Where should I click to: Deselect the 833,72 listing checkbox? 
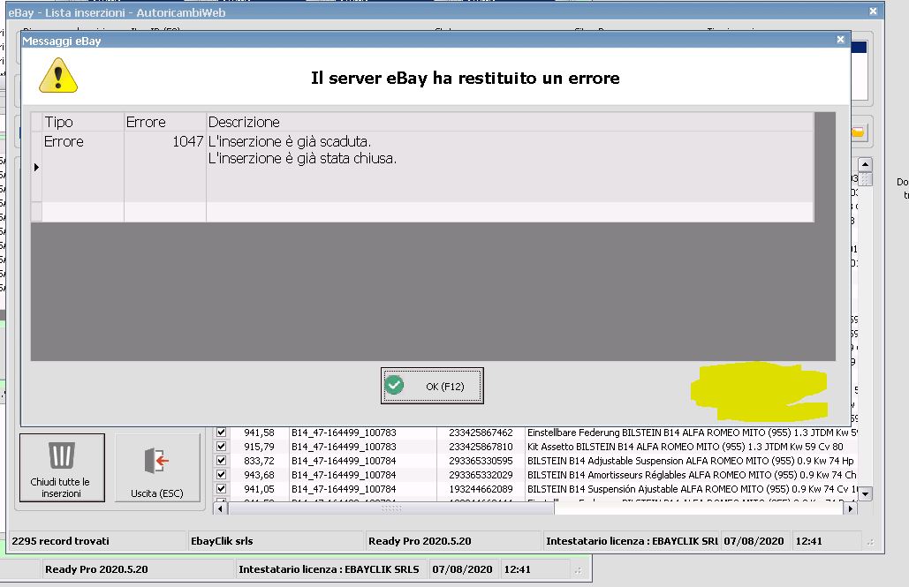pyautogui.click(x=221, y=460)
